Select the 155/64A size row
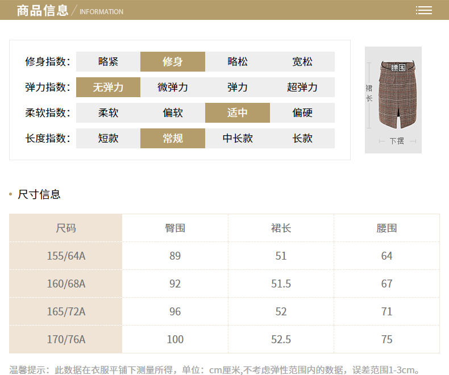Viewport: 449px width, 375px height. [66, 256]
